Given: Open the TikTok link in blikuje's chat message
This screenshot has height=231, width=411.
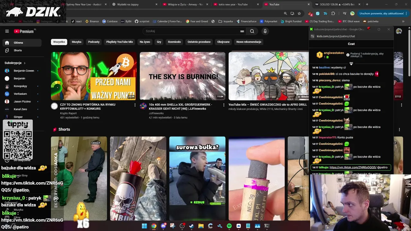Looking at the screenshot, I should tap(353, 167).
